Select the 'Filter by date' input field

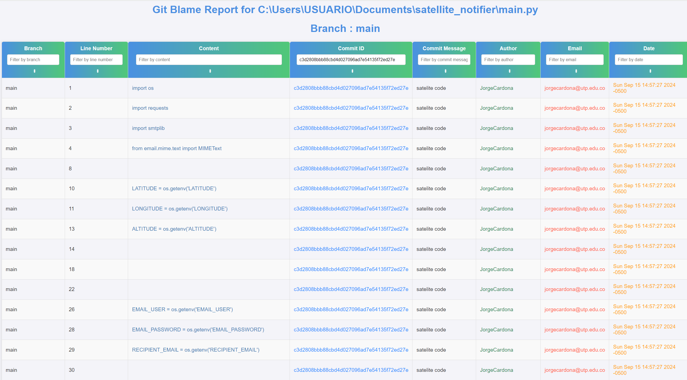pos(648,60)
